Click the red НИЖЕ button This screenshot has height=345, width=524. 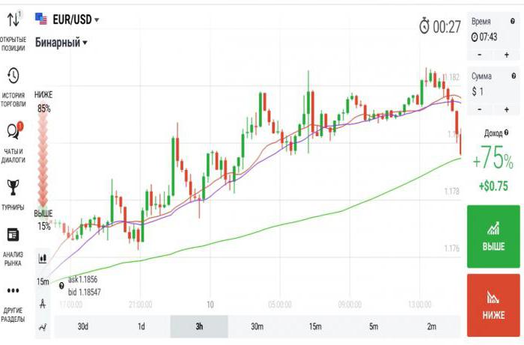(x=493, y=305)
